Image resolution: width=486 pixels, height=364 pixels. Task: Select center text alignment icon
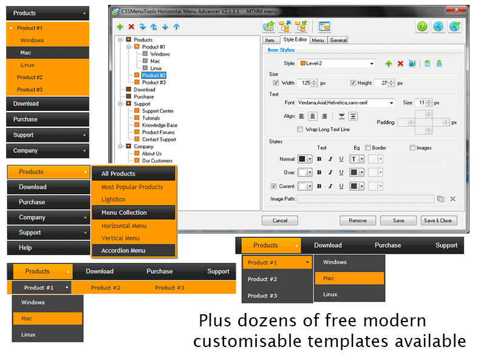click(313, 116)
